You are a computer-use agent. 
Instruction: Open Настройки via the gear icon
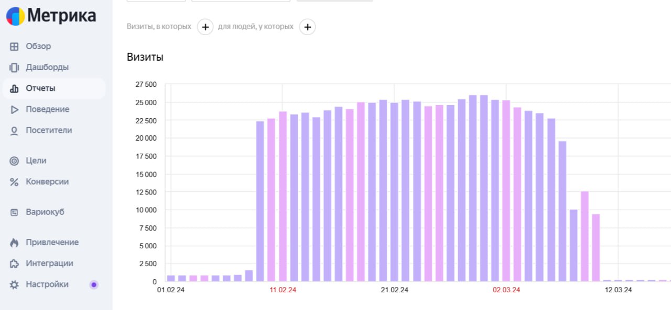click(14, 285)
